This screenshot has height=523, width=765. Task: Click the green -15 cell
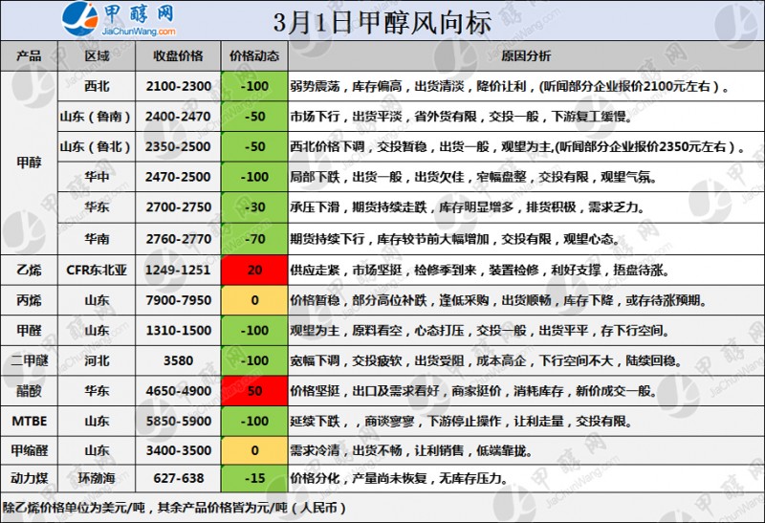254,479
